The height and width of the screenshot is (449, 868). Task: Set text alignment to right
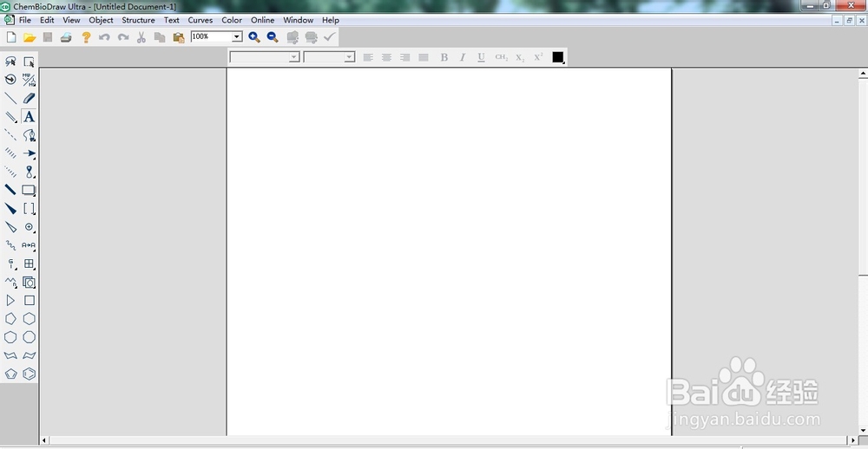click(405, 57)
